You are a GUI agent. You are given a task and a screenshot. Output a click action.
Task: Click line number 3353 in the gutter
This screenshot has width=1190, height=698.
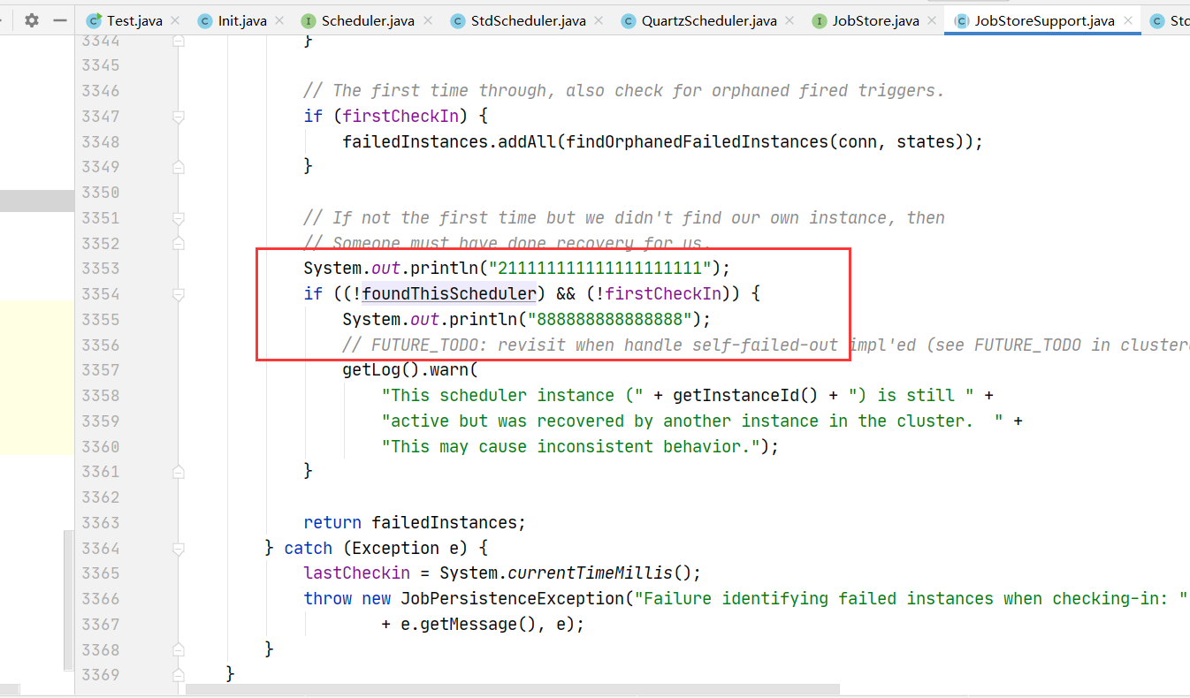point(100,268)
